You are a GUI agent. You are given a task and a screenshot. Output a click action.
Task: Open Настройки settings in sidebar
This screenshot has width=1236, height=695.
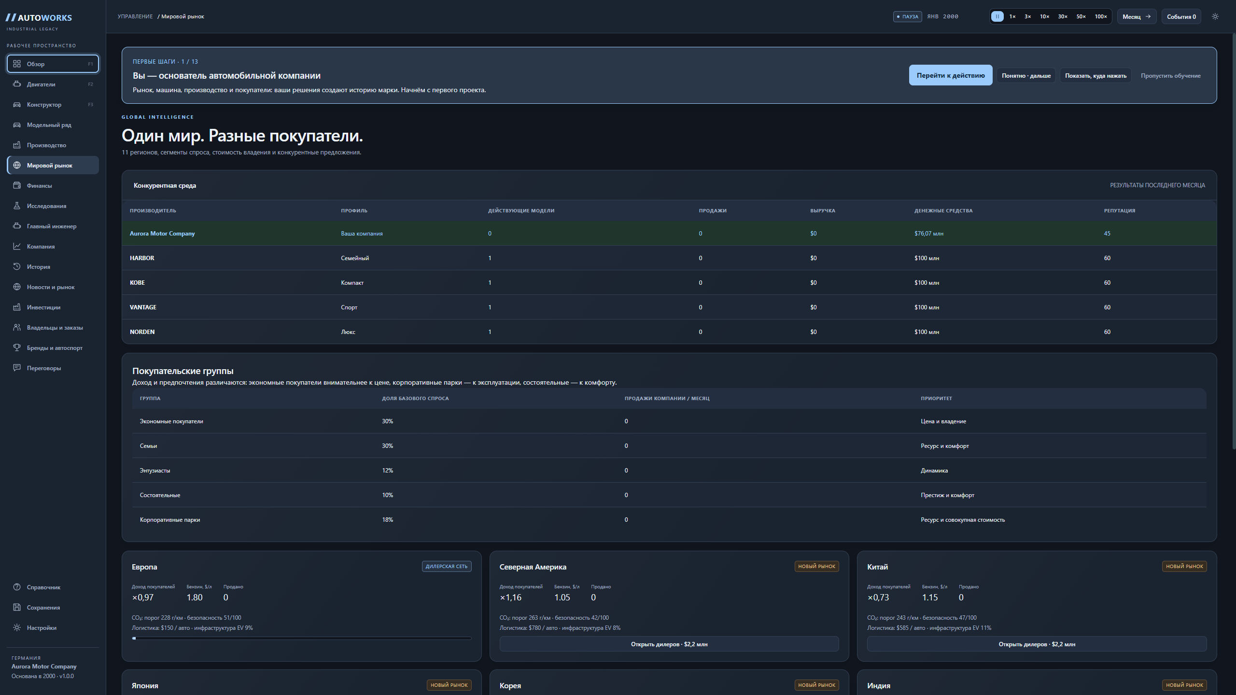click(53, 627)
